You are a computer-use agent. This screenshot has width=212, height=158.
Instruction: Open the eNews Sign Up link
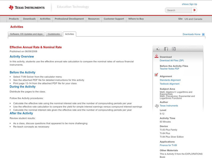click(189, 4)
